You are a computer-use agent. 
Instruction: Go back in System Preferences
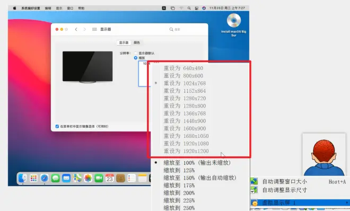76,29
